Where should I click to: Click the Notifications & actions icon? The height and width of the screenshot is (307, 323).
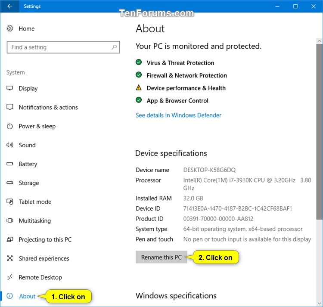tap(9, 107)
